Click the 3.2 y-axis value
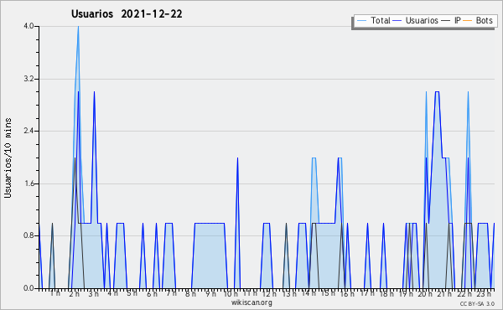This screenshot has height=310, width=503. 29,79
